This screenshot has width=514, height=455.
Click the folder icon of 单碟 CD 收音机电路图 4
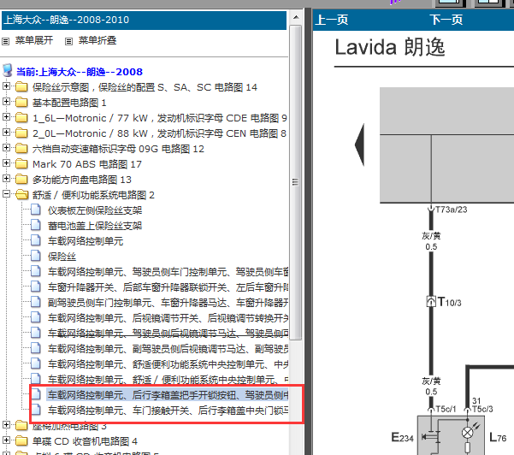21,441
